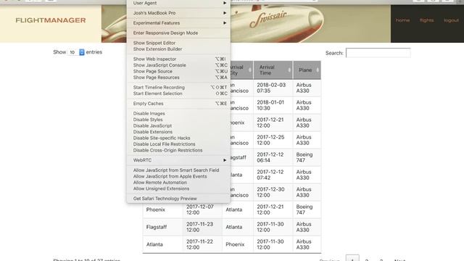
Task: Select Enter Responsive Design Mode
Action: (x=178, y=33)
